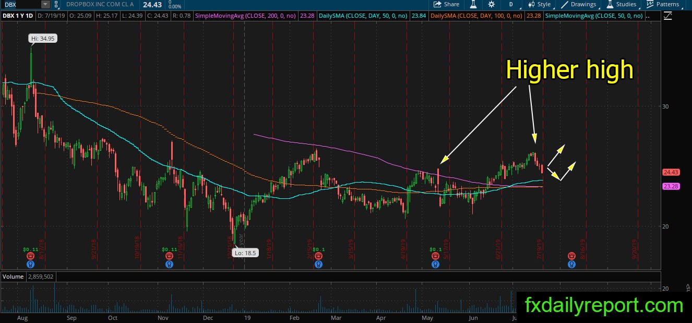Open chart settings gear icon
Viewport: 692px width, 323px height.
click(x=492, y=4)
